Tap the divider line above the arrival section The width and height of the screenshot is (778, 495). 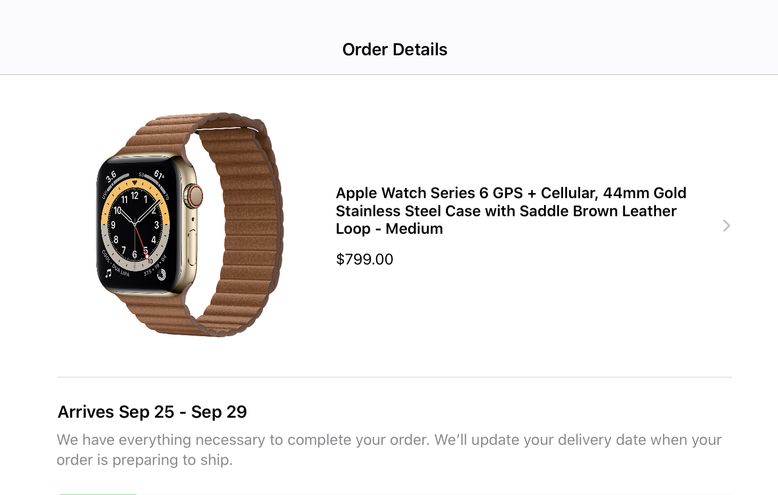coord(395,377)
